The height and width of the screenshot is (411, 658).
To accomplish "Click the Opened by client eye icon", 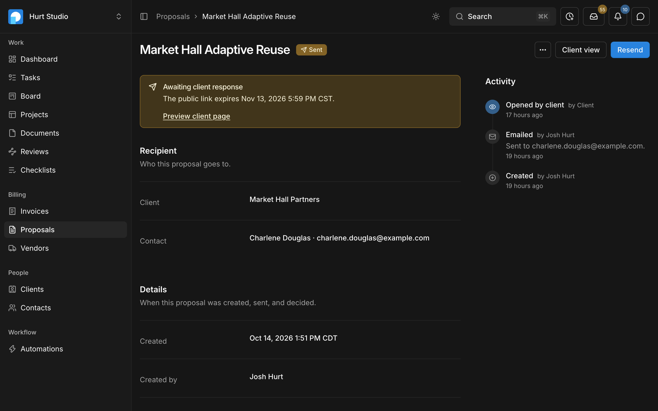I will coord(492,107).
